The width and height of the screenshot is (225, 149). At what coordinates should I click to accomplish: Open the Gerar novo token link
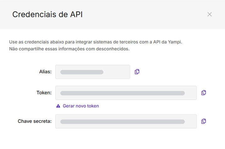click(x=81, y=106)
